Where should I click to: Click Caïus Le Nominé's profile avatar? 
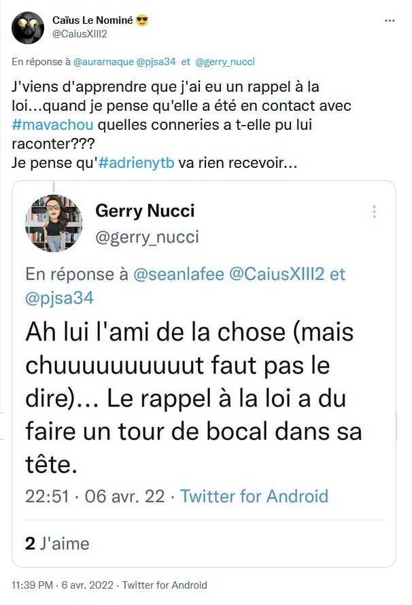pos(29,27)
